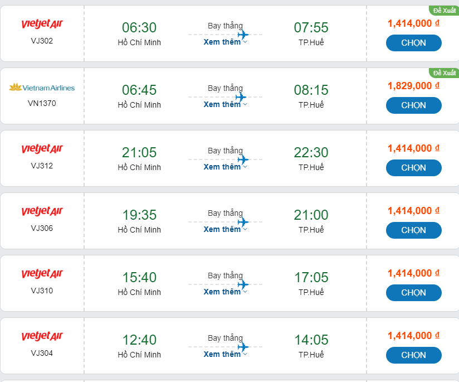The width and height of the screenshot is (459, 382).
Task: Open Xem thêm for flight VJ310
Action: 225,292
